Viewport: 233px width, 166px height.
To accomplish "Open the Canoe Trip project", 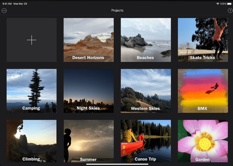I will coord(146,141).
